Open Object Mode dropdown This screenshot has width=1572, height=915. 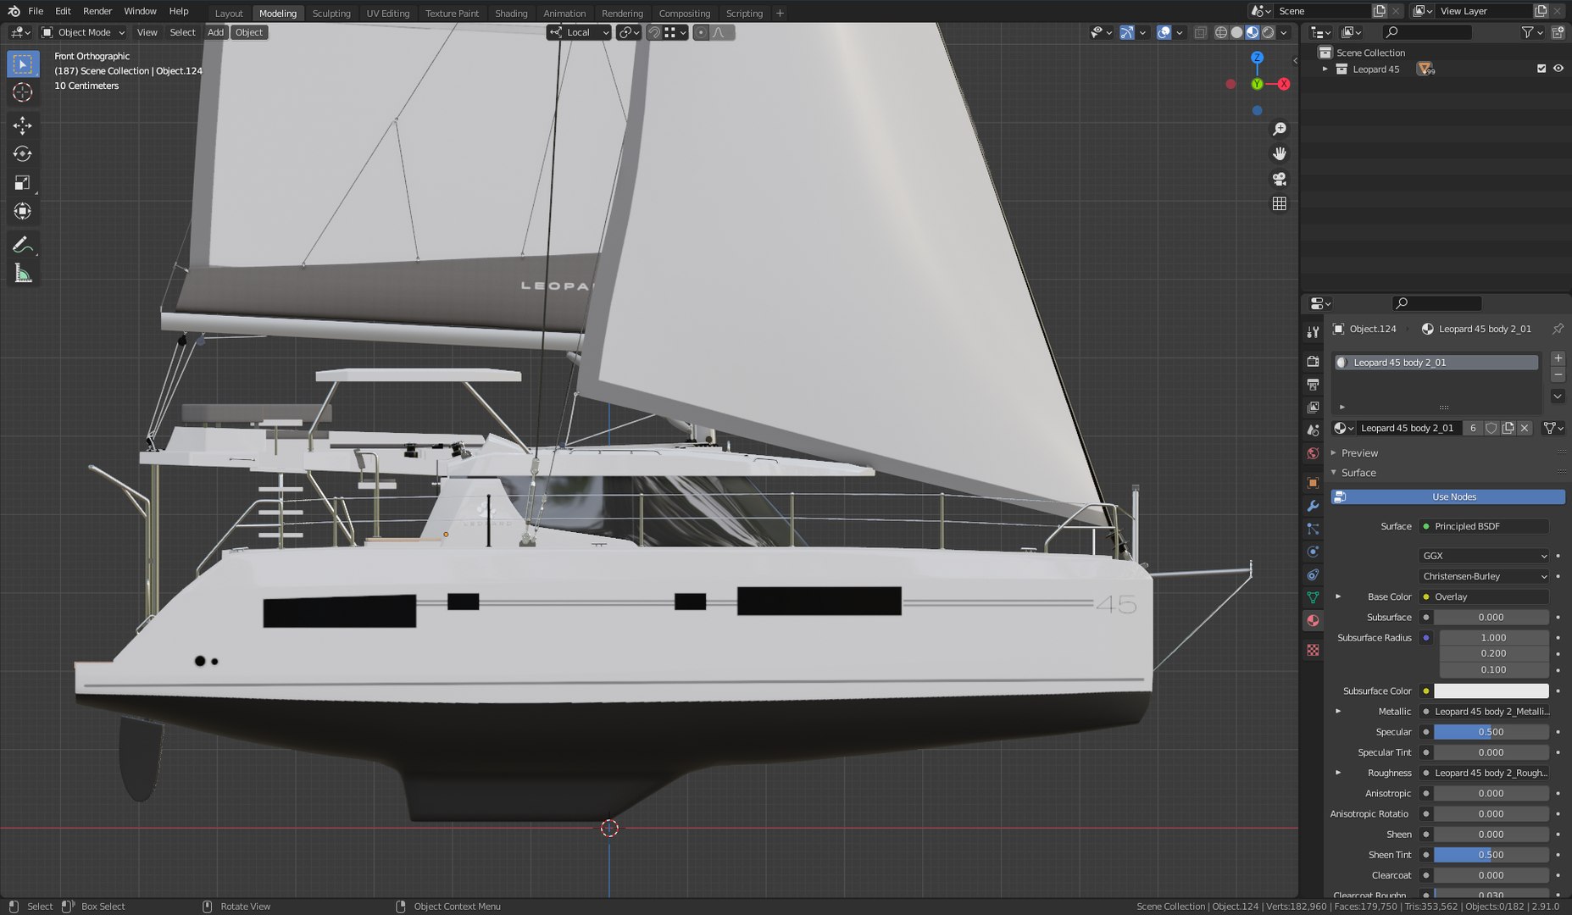(83, 32)
